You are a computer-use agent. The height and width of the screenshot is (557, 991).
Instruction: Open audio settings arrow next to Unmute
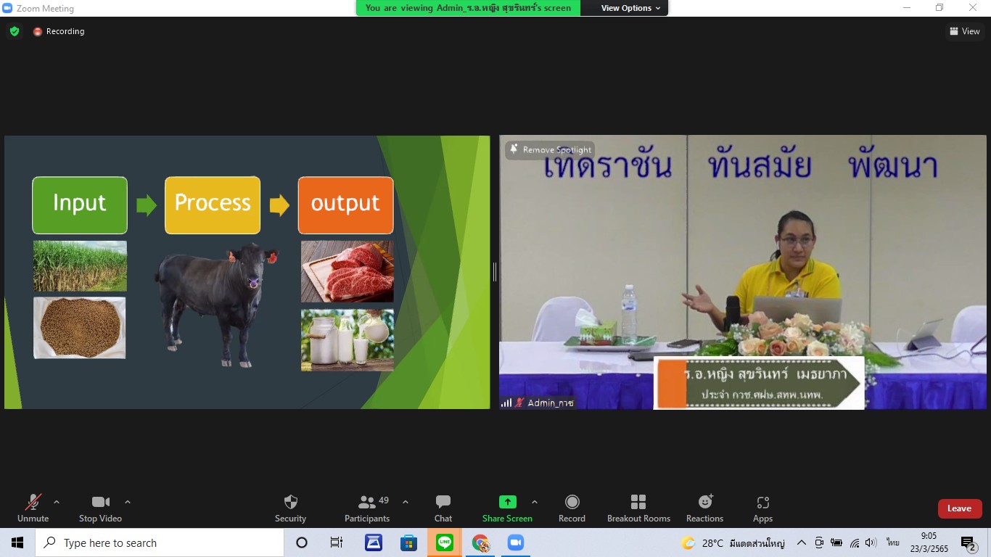point(57,502)
